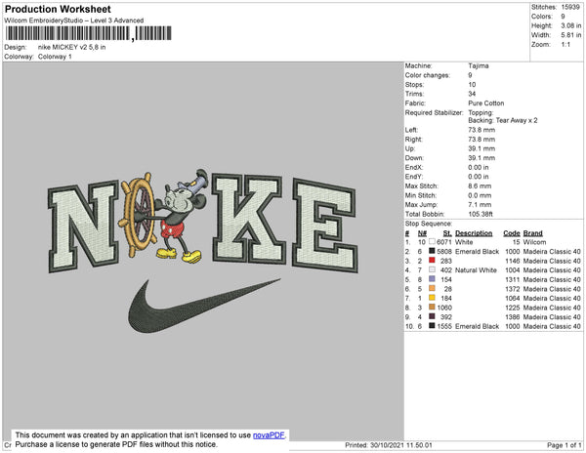Click stitch count 1060 in row 8
The image size is (586, 453).
[x=444, y=308]
